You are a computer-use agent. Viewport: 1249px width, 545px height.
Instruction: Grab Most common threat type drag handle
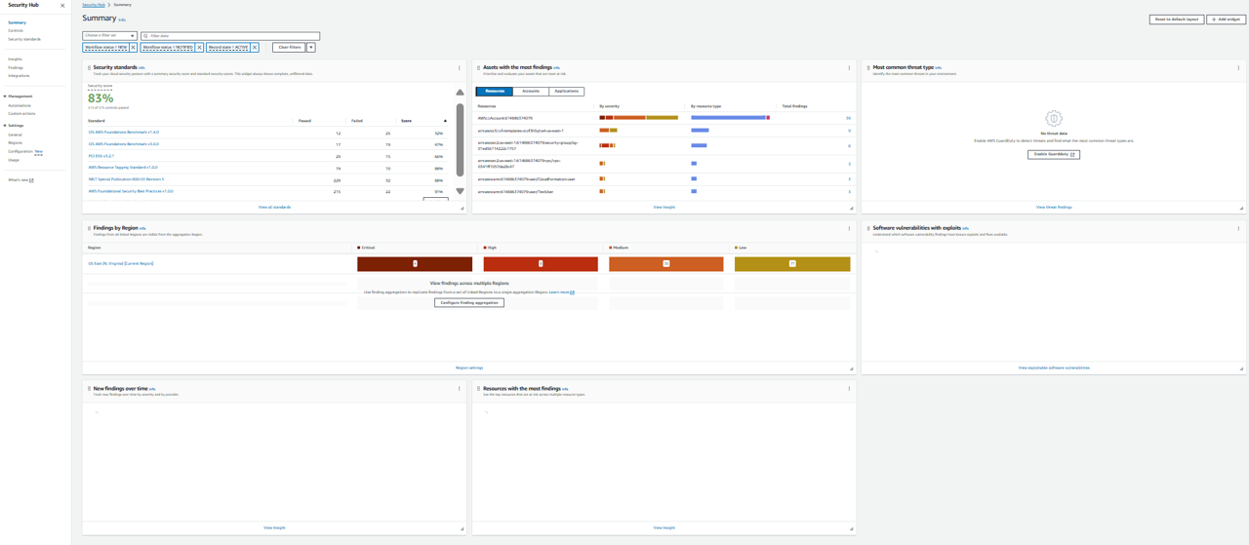[x=868, y=68]
